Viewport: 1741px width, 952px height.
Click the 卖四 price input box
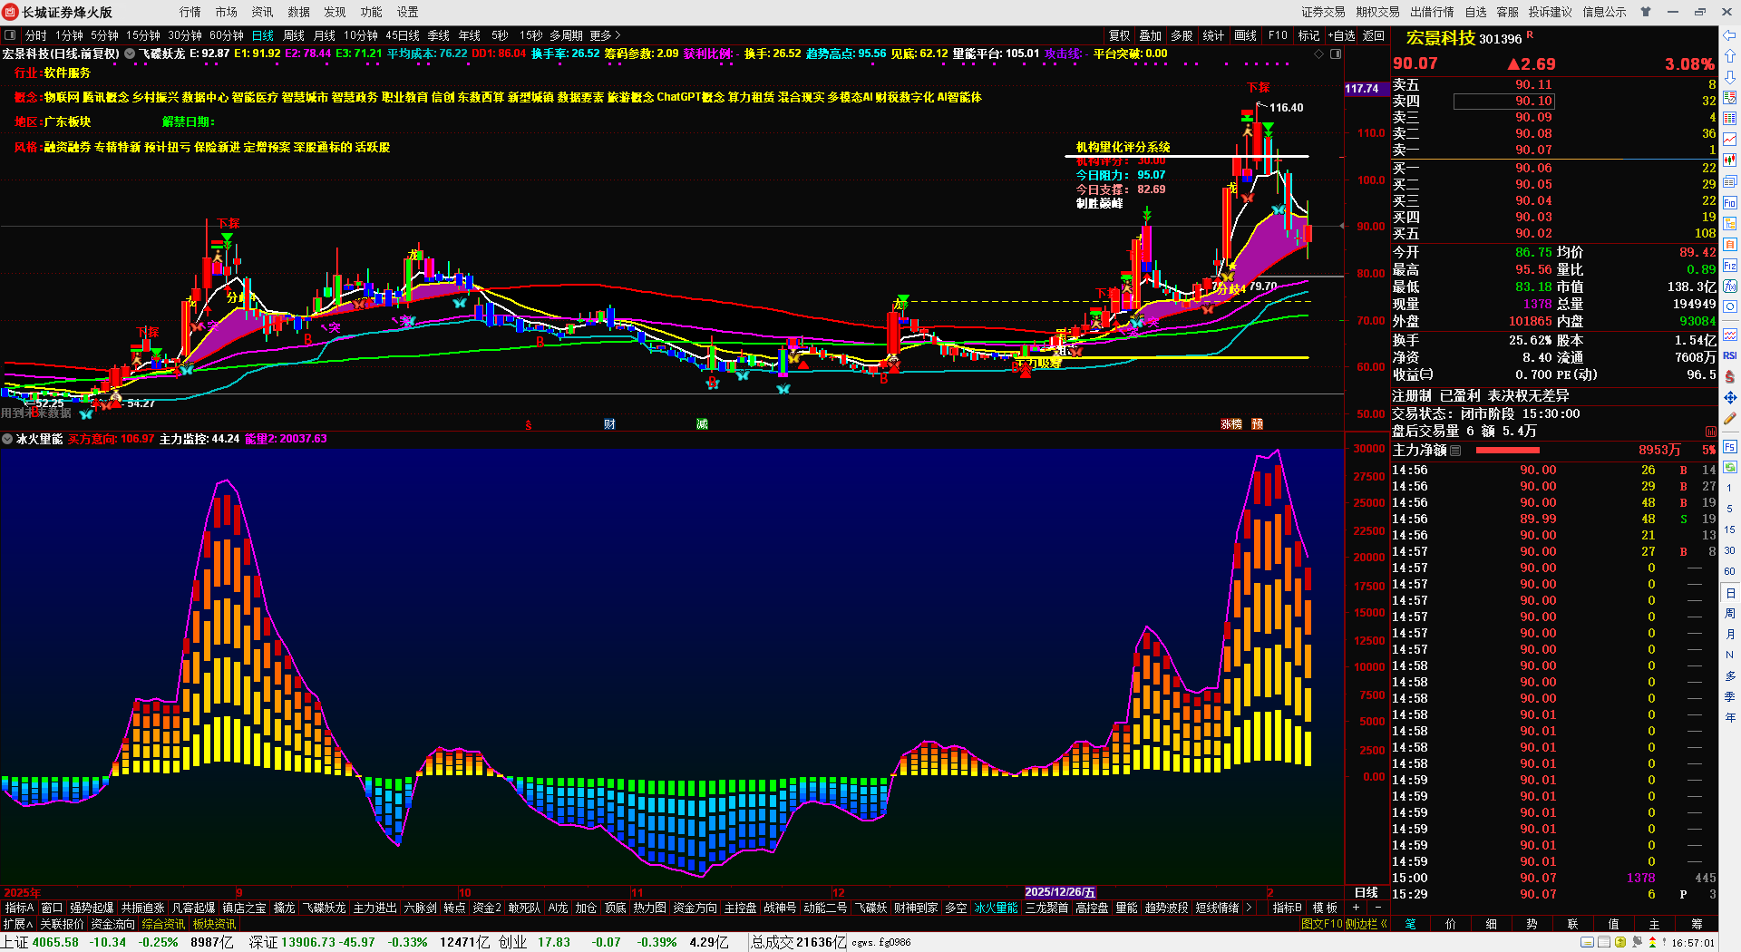(x=1504, y=102)
